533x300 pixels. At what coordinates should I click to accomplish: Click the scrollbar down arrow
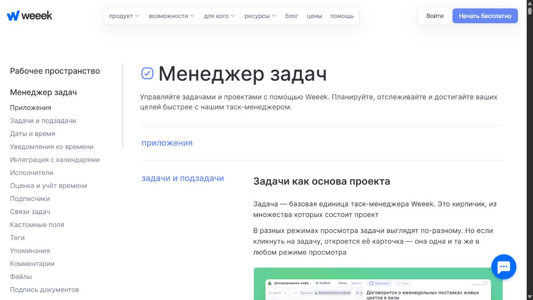click(530, 297)
